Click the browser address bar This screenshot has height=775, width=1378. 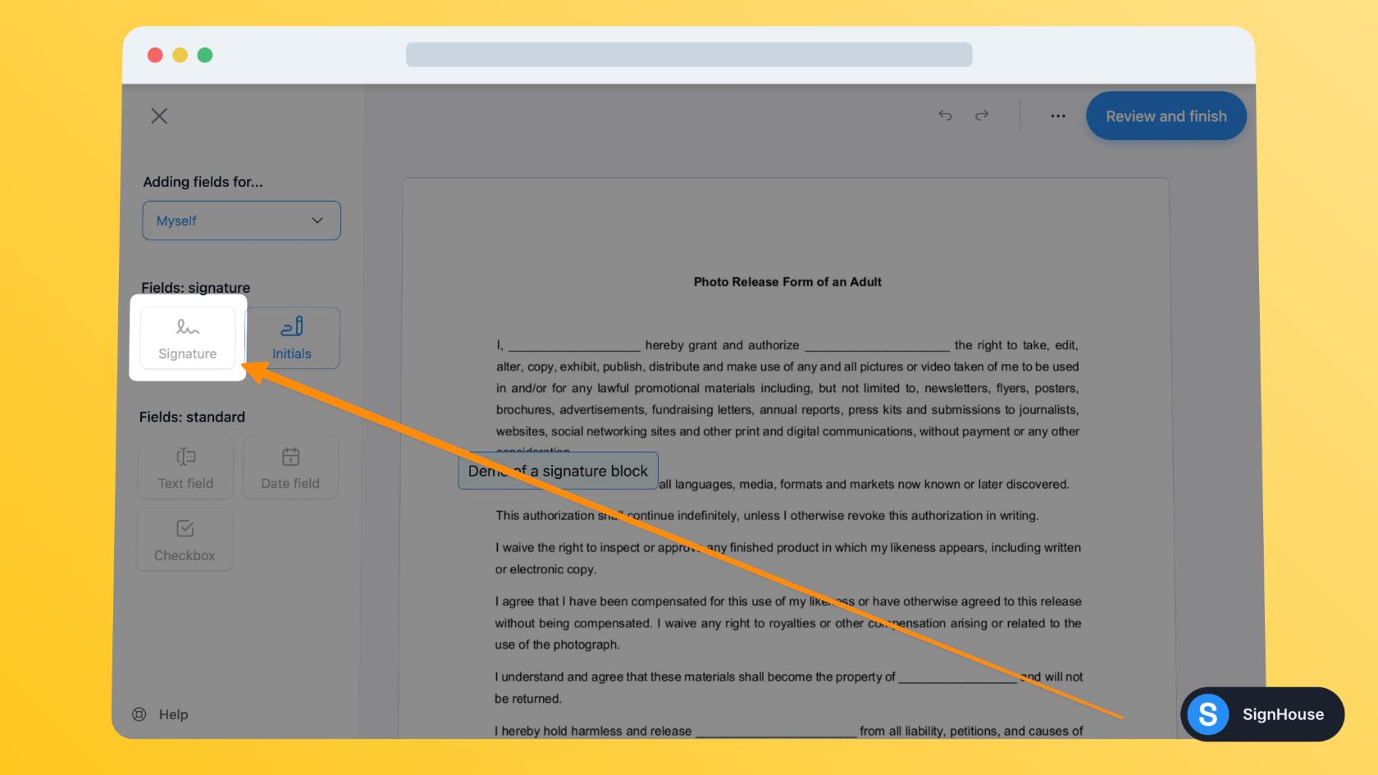(689, 53)
